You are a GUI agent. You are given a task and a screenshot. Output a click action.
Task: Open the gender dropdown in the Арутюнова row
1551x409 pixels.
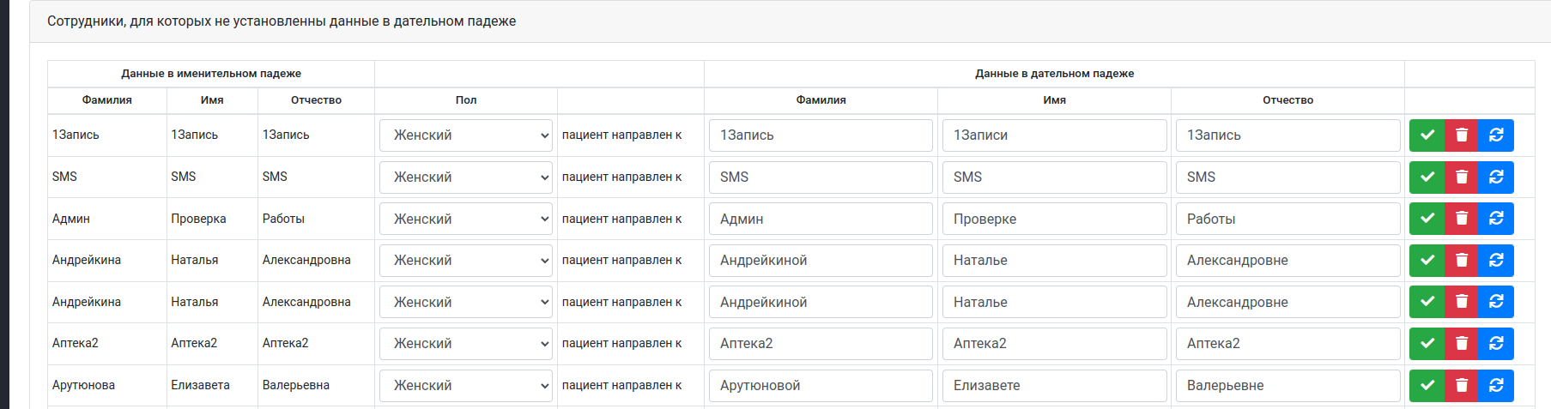[x=465, y=386]
